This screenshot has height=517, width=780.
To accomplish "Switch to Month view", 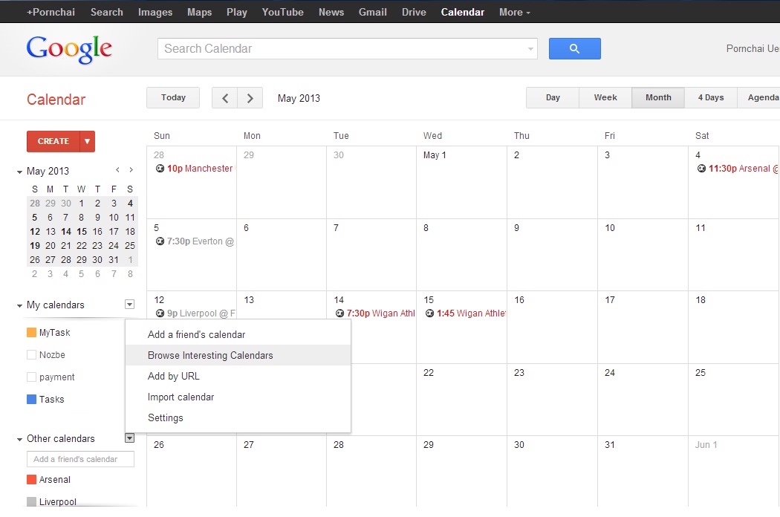I will (658, 97).
